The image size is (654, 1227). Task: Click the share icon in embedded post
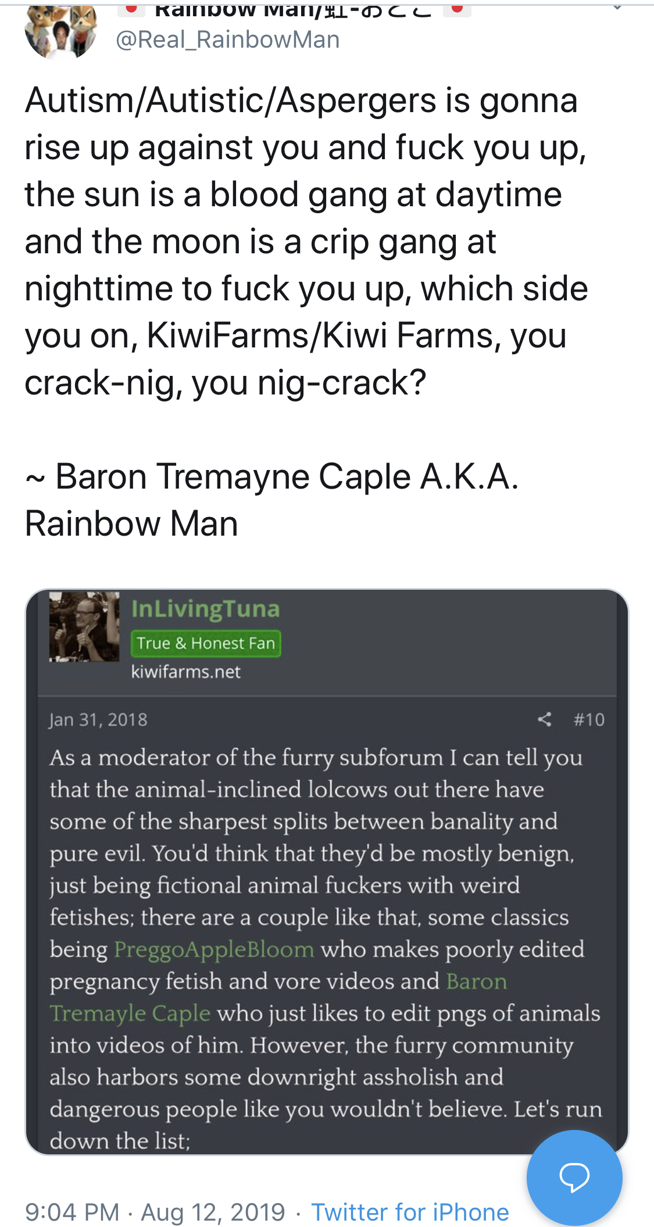pos(545,719)
